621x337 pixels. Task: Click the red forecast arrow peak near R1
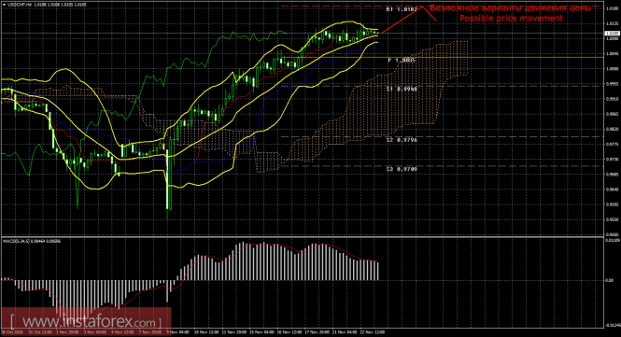[x=422, y=7]
